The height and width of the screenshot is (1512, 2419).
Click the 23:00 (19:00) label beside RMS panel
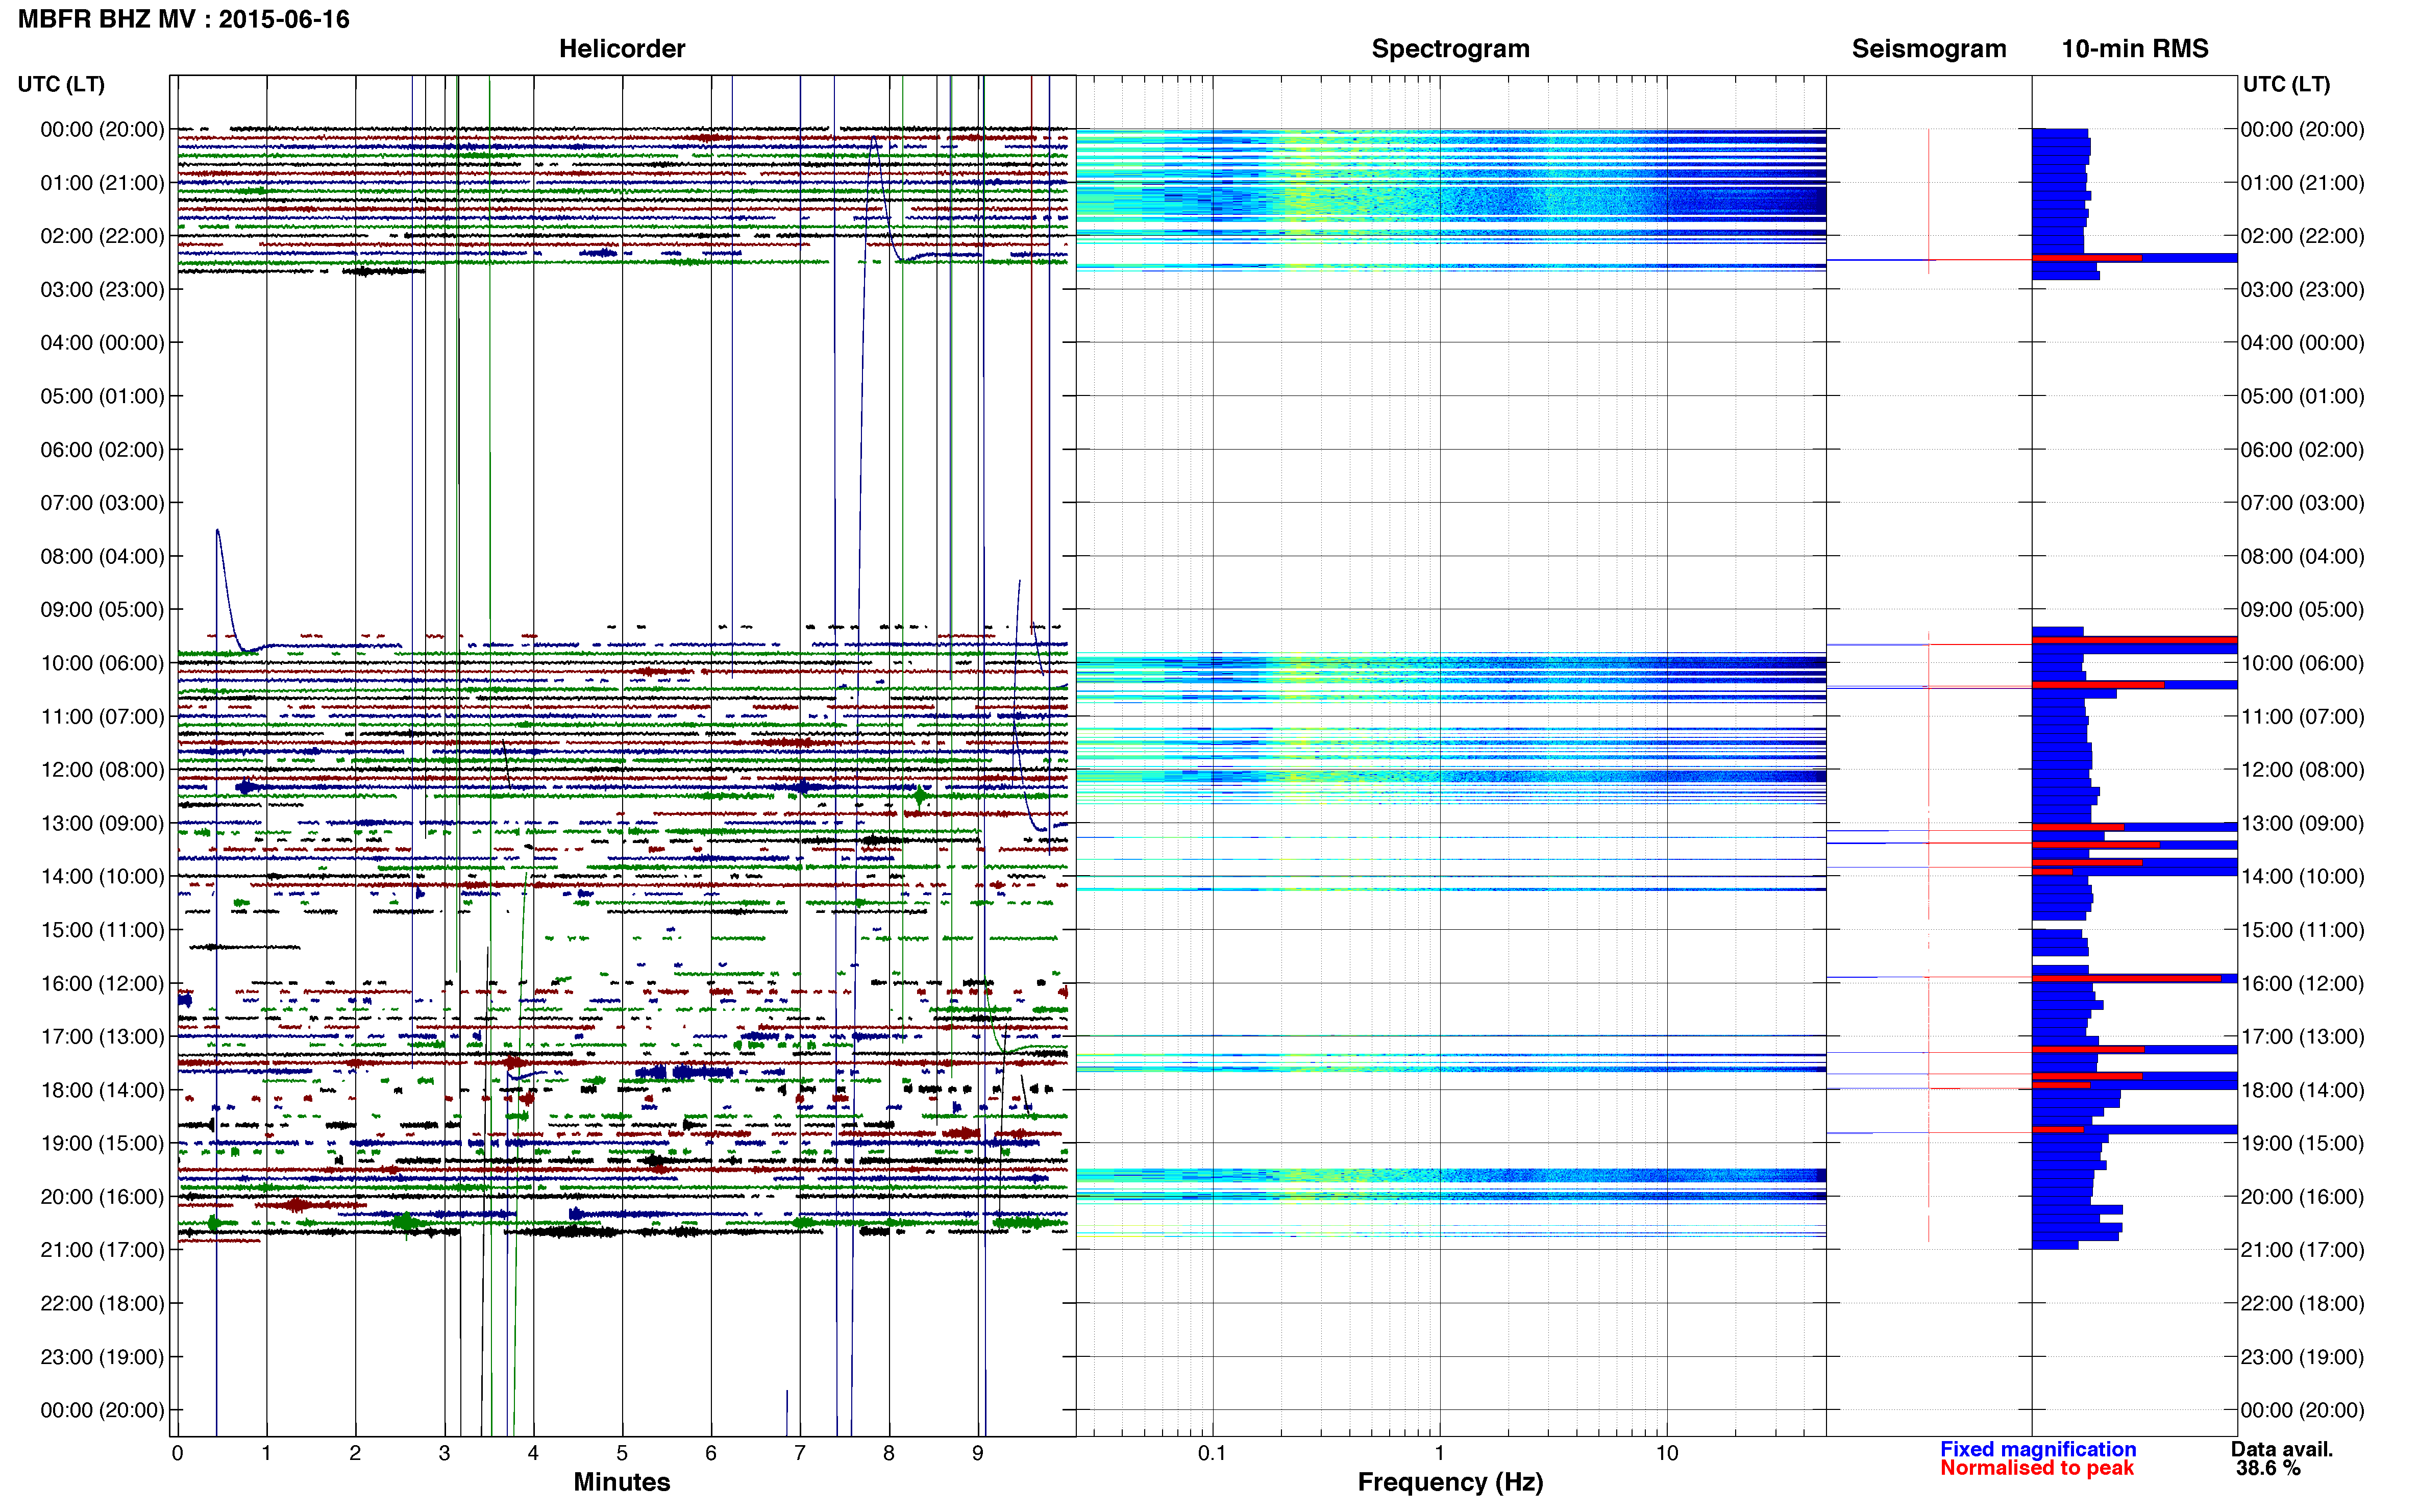2302,1357
